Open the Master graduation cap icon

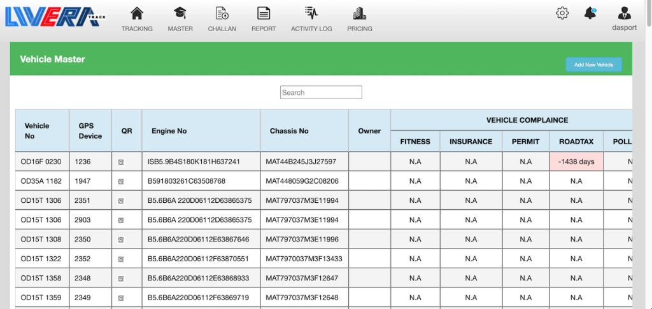(180, 13)
